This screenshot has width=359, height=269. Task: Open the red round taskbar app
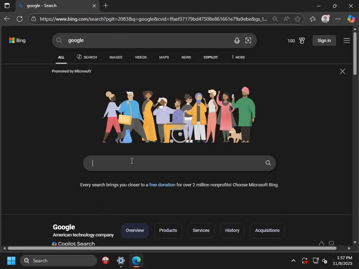click(x=106, y=261)
